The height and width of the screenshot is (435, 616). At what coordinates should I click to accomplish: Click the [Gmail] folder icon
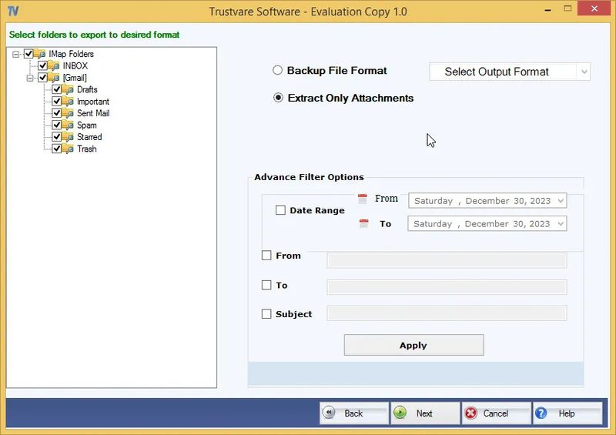[x=54, y=78]
